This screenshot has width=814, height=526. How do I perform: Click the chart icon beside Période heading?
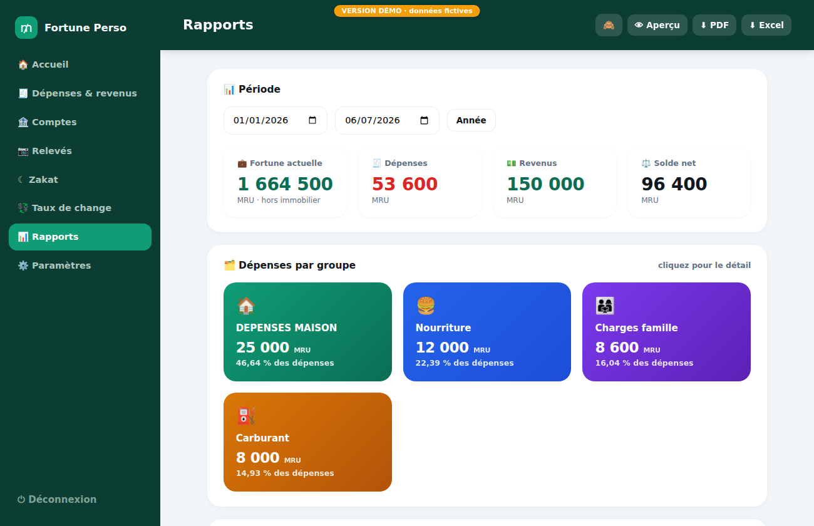click(229, 89)
